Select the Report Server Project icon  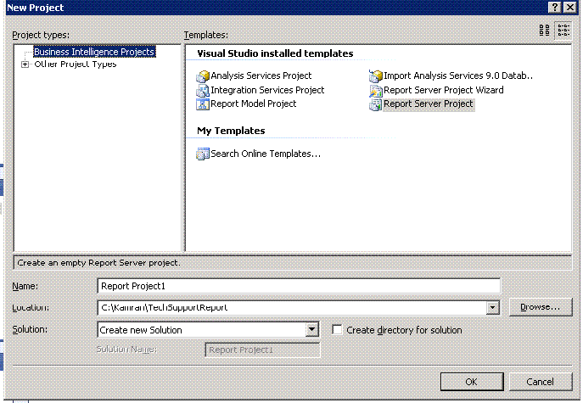pos(376,104)
